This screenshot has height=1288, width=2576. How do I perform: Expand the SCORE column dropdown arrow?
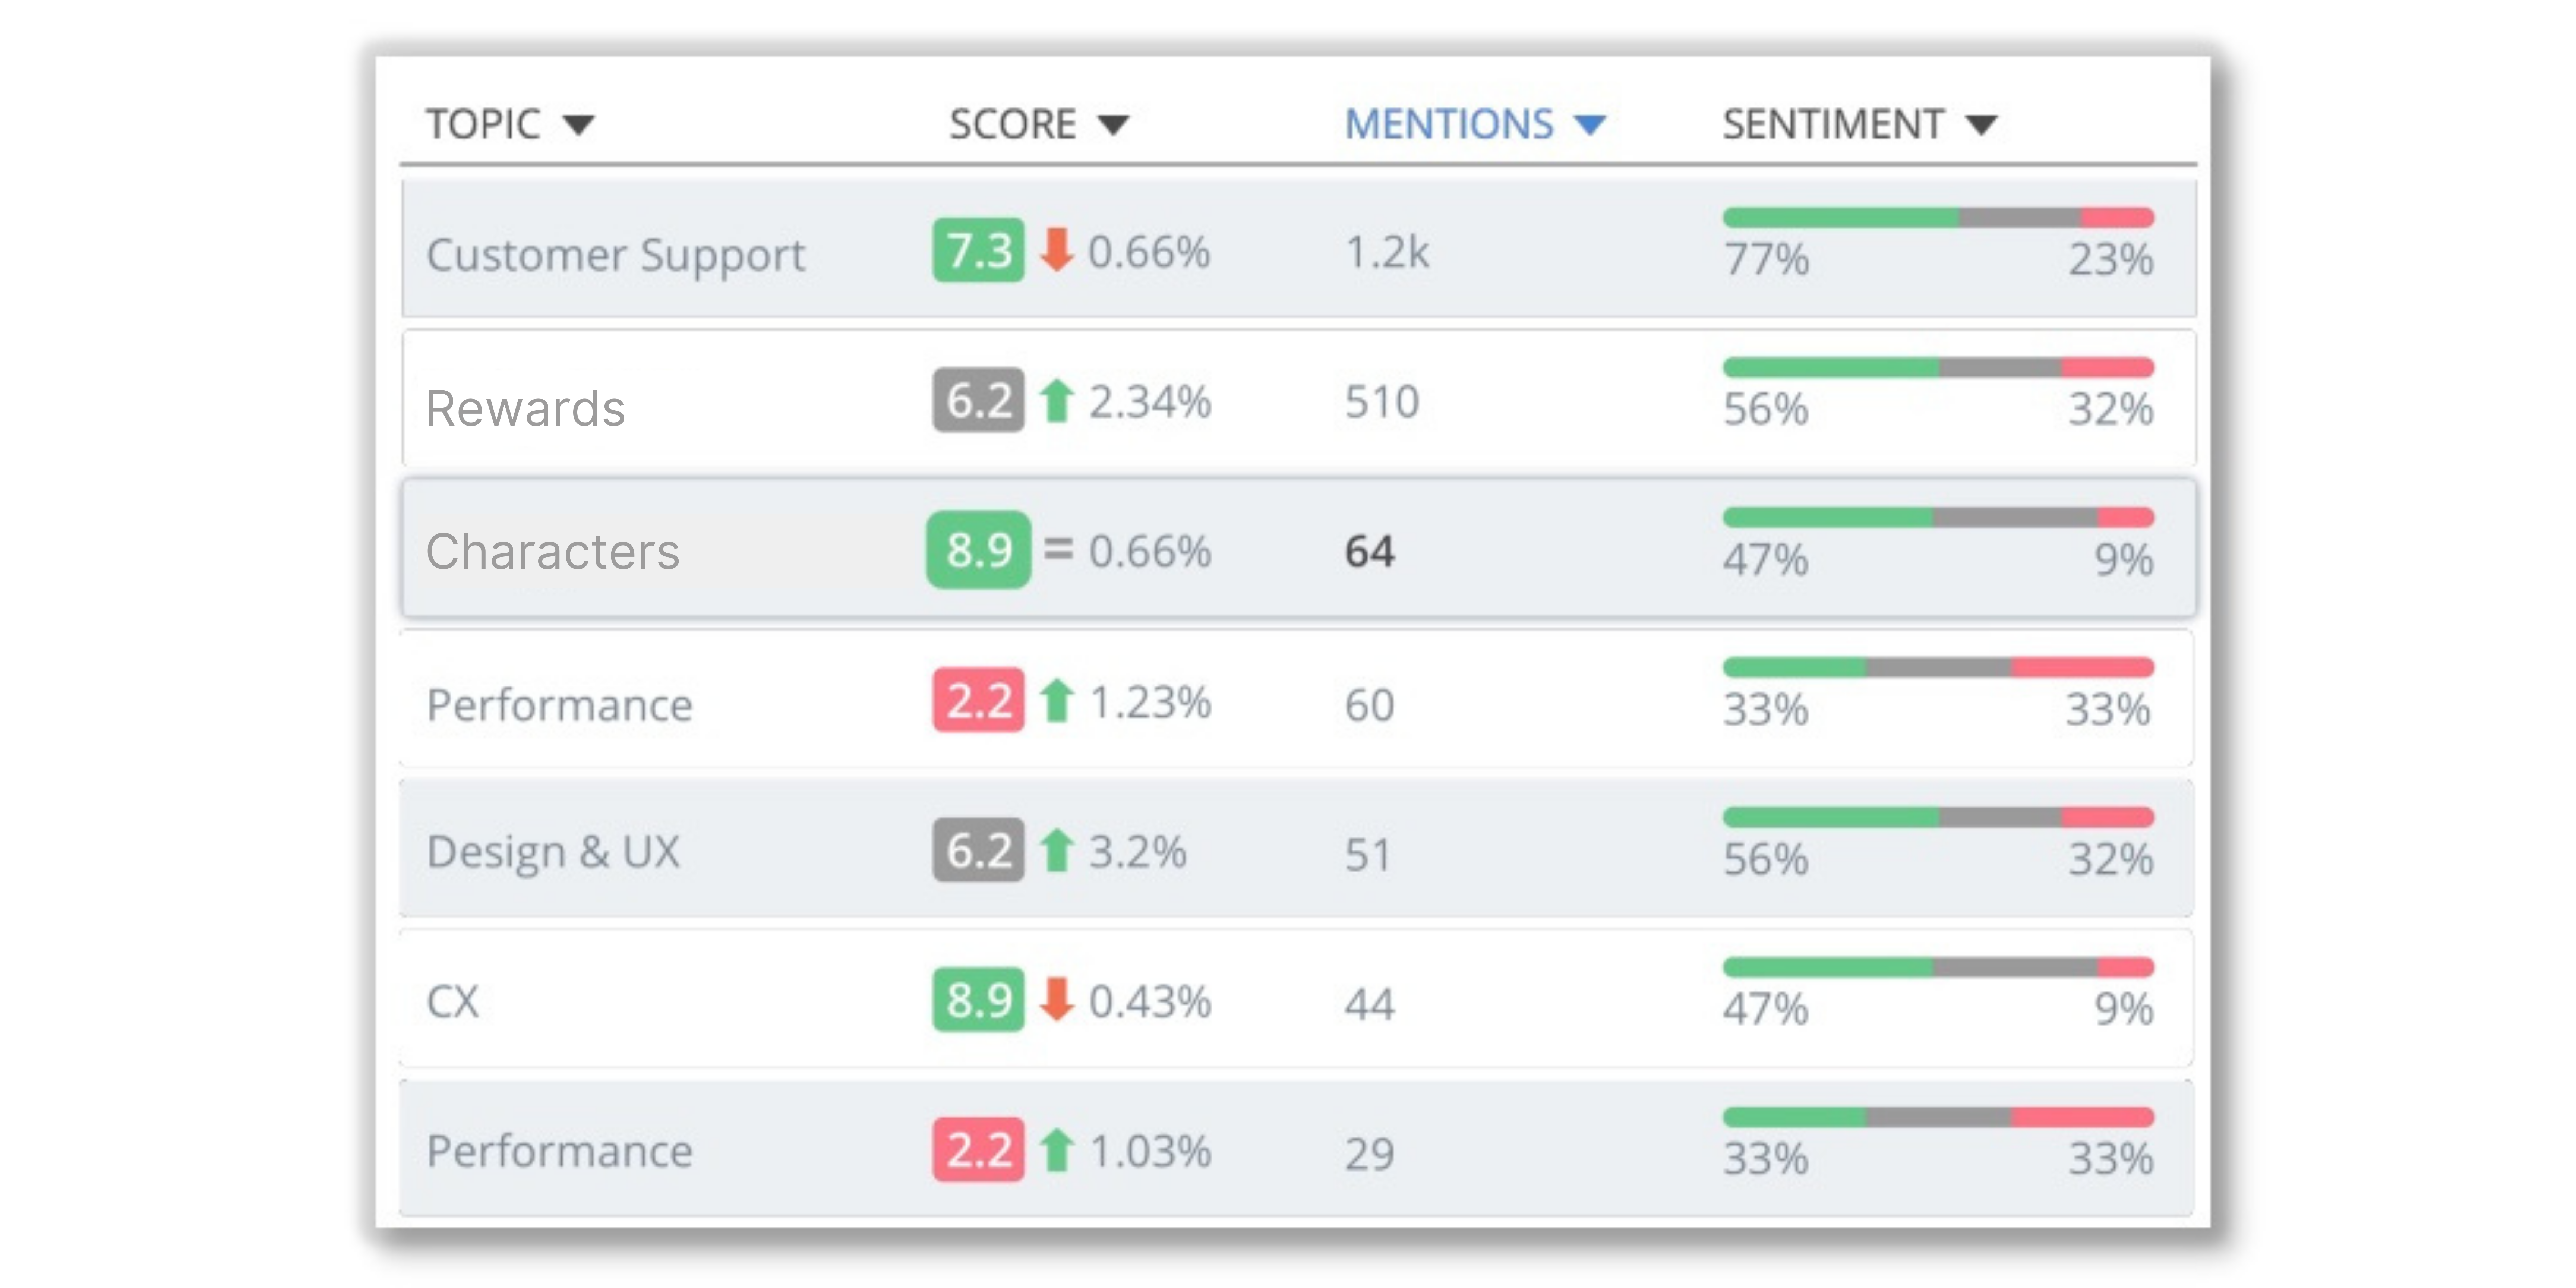pyautogui.click(x=1113, y=125)
